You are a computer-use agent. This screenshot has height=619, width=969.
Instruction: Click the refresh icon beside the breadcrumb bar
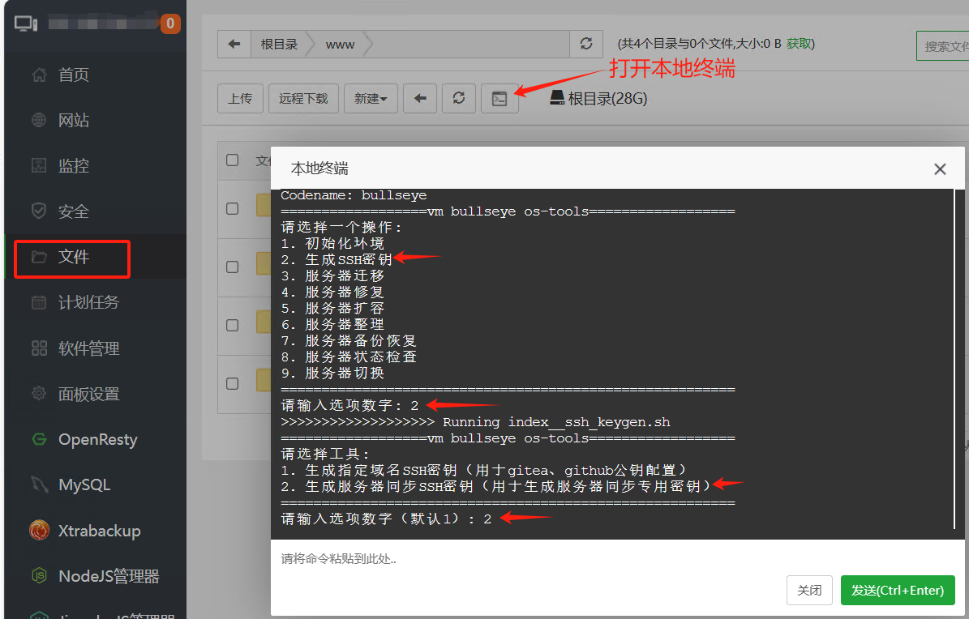pos(585,43)
